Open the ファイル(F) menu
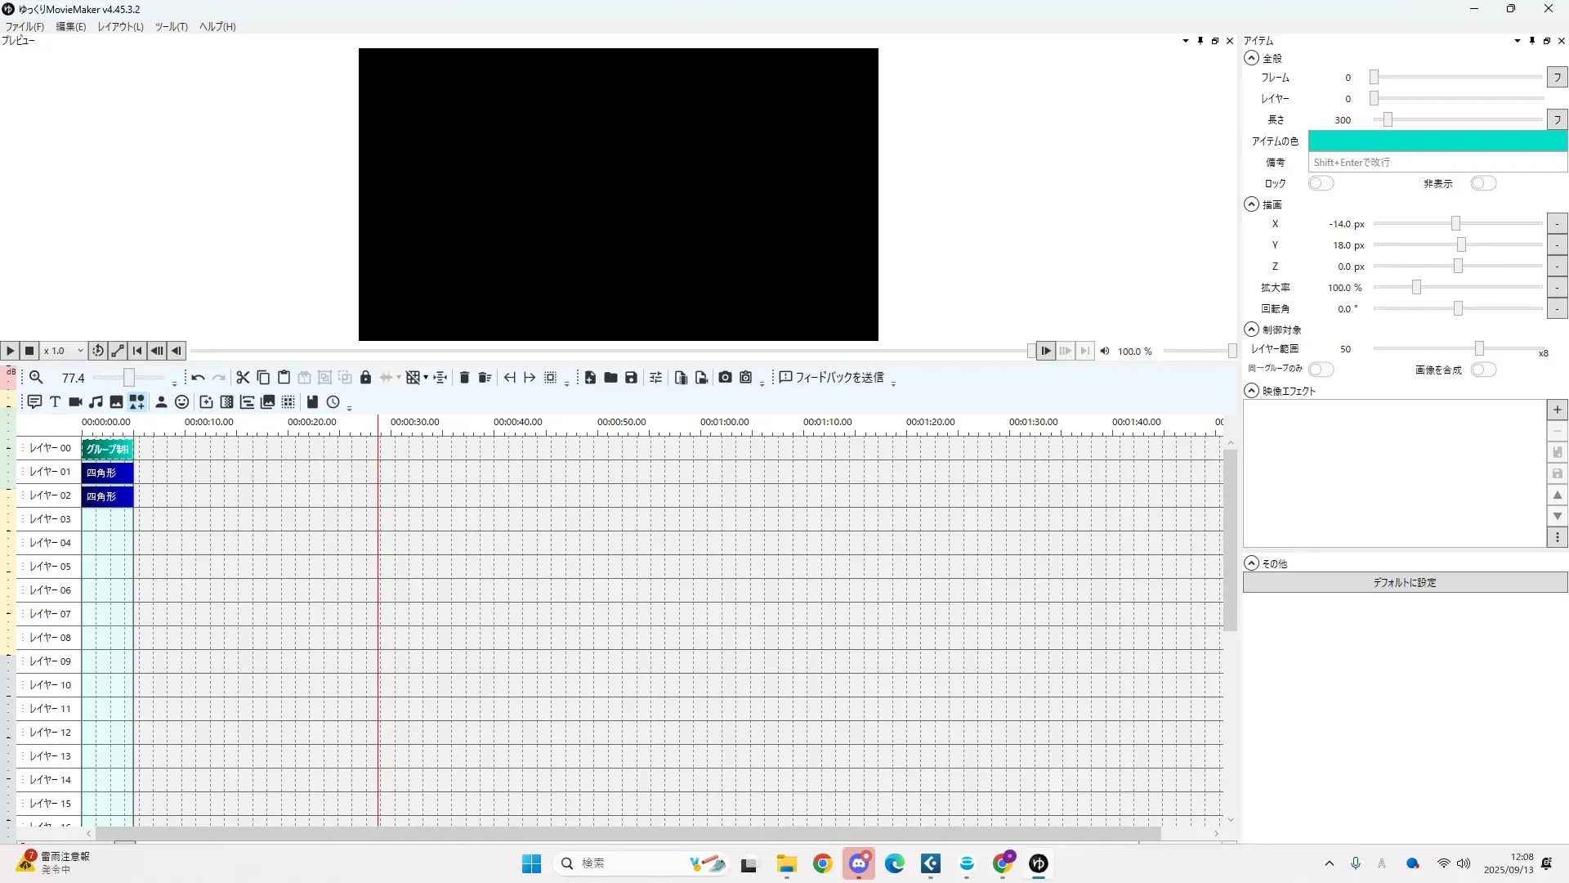 pyautogui.click(x=25, y=27)
